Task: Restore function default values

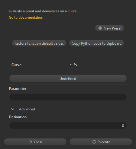Action: [39, 43]
